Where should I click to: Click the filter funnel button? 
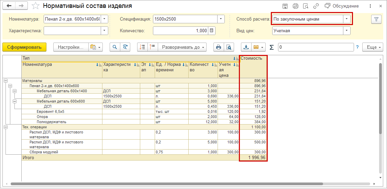click(x=376, y=19)
